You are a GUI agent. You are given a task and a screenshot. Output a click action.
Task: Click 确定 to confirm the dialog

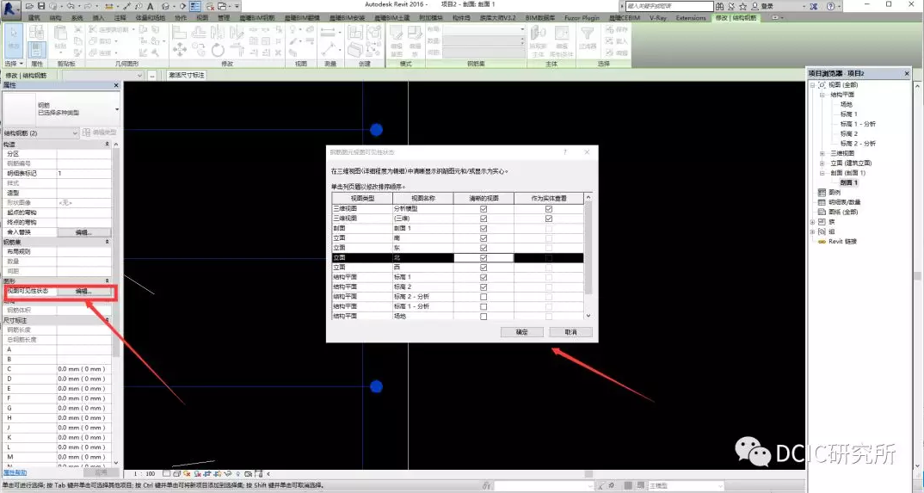click(521, 332)
